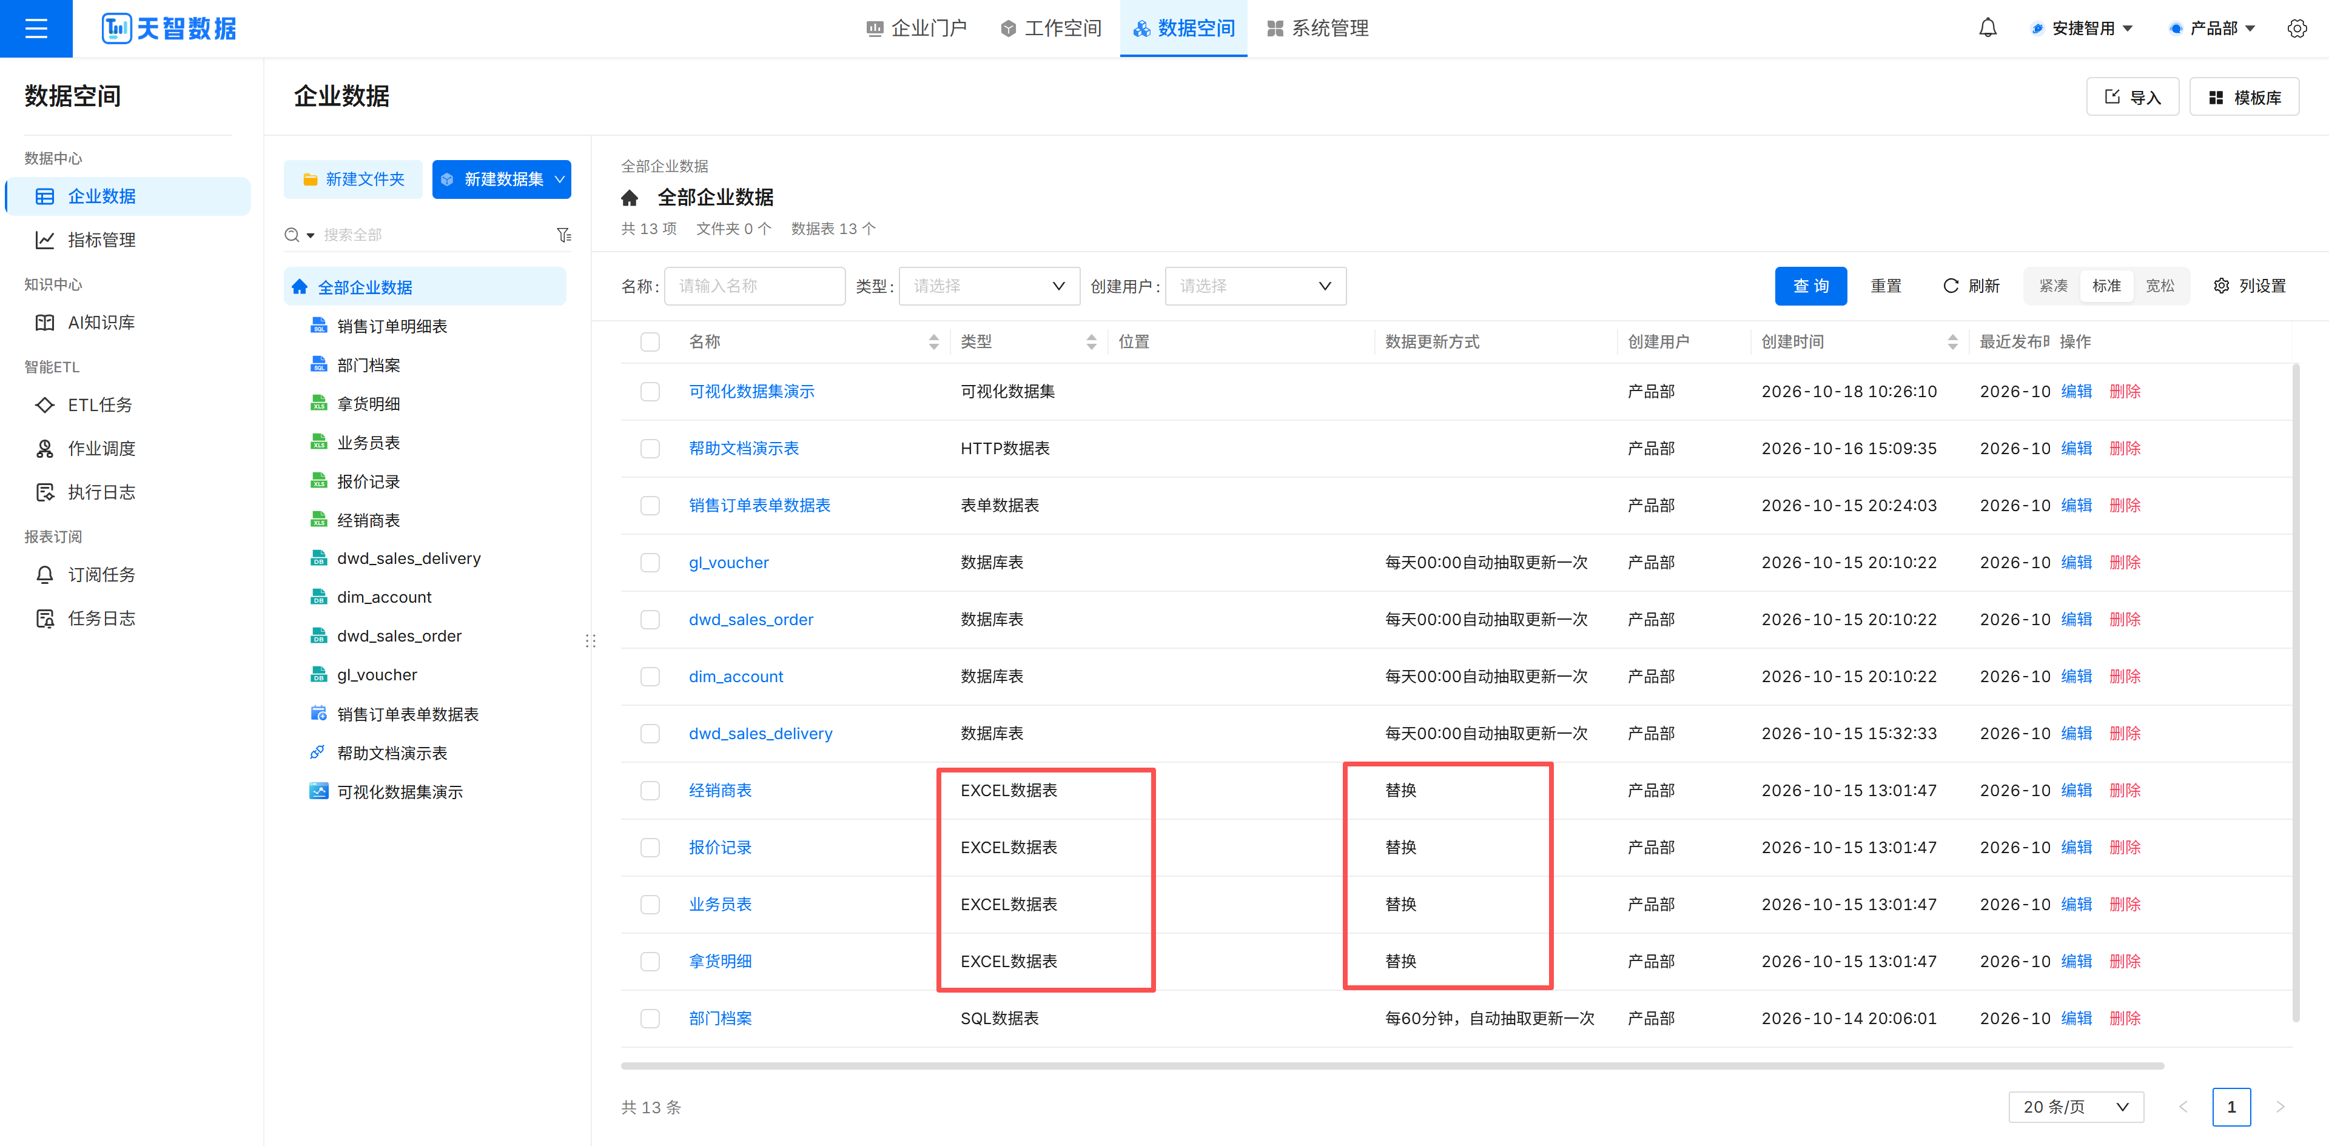
Task: Click the 列设置 gear icon
Action: (2222, 286)
